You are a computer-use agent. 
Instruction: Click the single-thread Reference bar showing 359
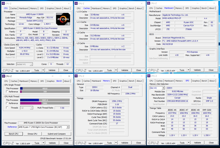[x=45, y=92]
